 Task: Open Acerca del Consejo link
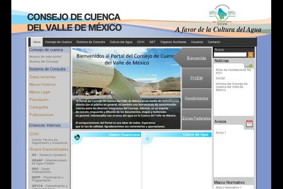point(44,62)
